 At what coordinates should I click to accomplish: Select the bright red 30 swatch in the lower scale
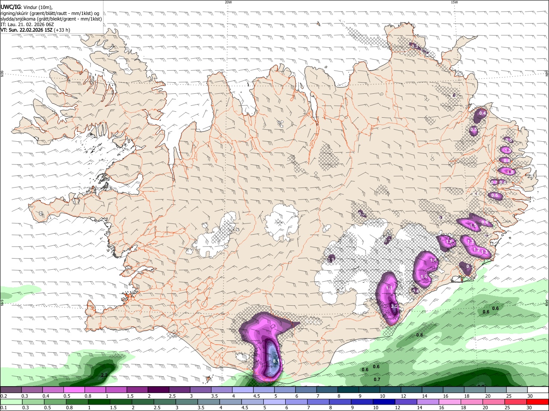point(538,402)
